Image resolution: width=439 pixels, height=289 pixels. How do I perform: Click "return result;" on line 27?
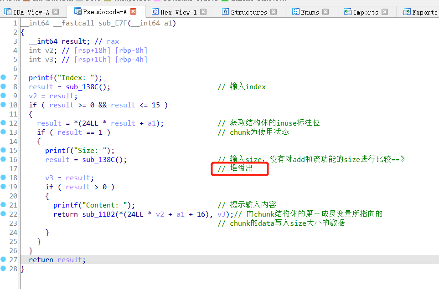pyautogui.click(x=57, y=260)
